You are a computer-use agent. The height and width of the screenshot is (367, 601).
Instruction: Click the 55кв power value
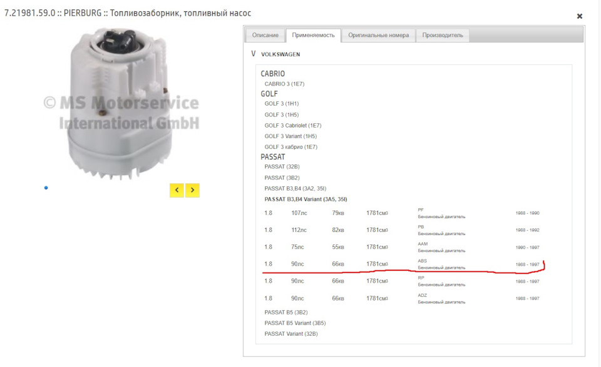click(x=338, y=247)
